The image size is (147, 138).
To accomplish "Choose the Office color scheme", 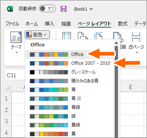I will pyautogui.click(x=70, y=54).
